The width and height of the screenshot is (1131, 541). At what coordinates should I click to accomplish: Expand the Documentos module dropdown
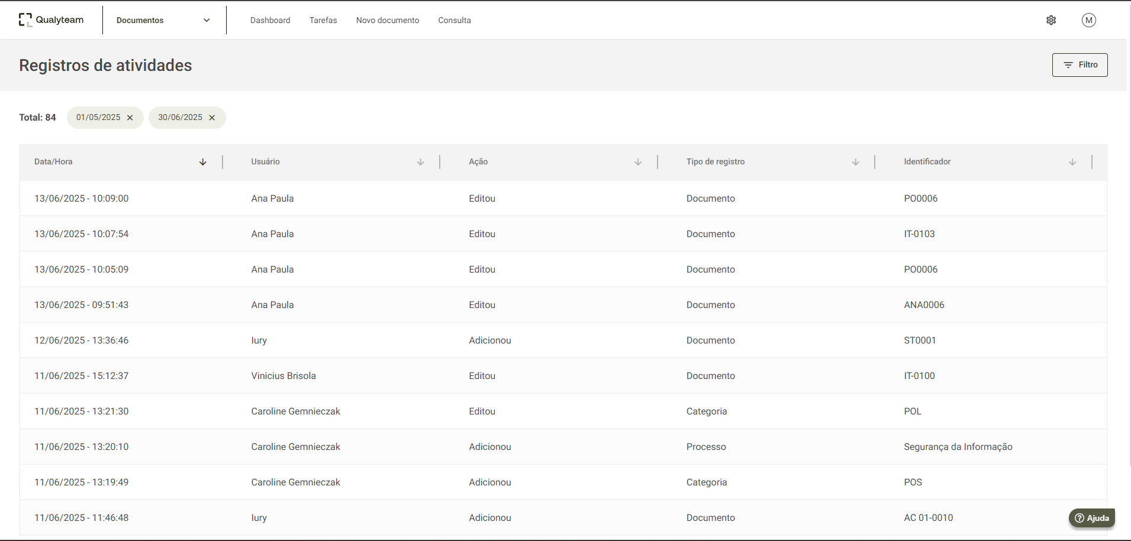163,20
